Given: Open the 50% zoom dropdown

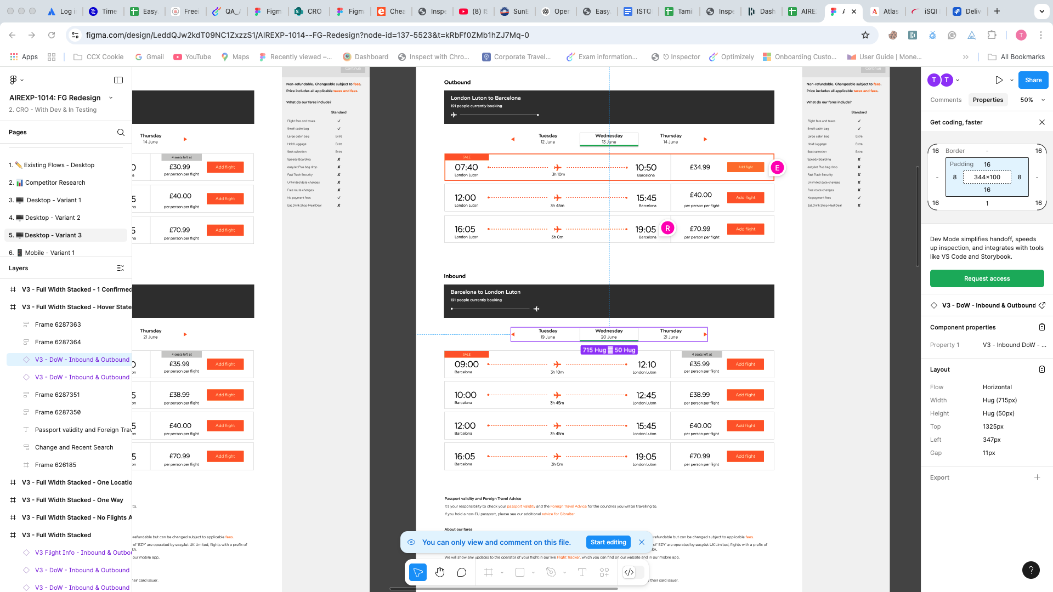Looking at the screenshot, I should (x=1032, y=100).
